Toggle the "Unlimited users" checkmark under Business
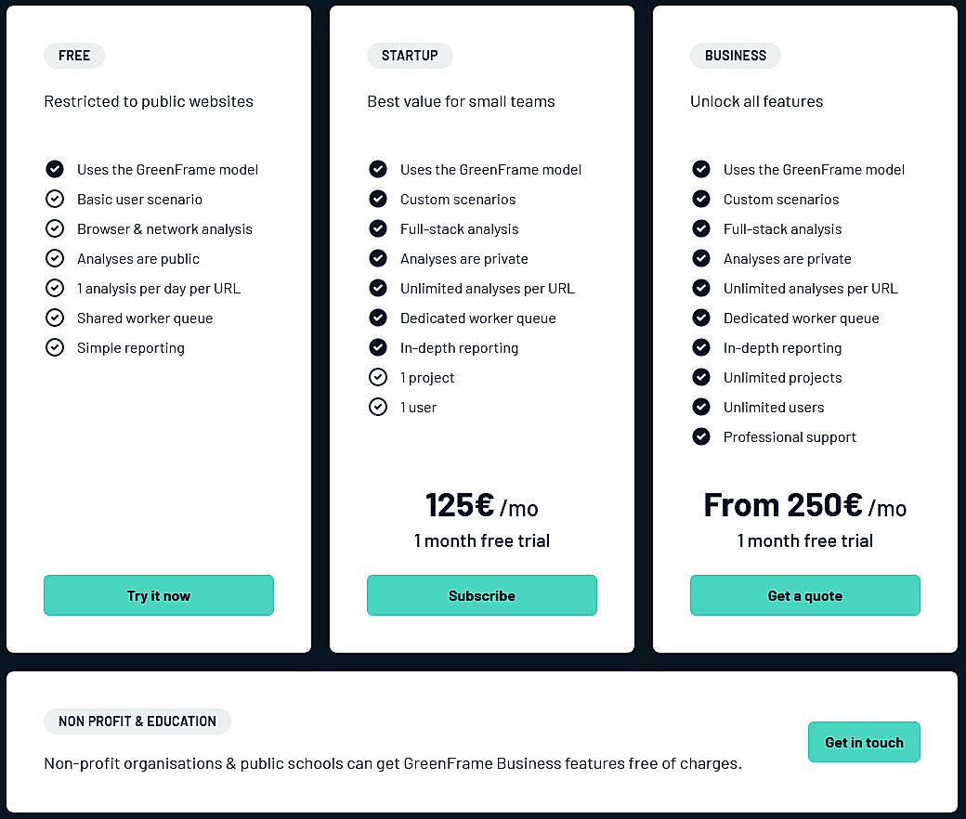 click(701, 407)
